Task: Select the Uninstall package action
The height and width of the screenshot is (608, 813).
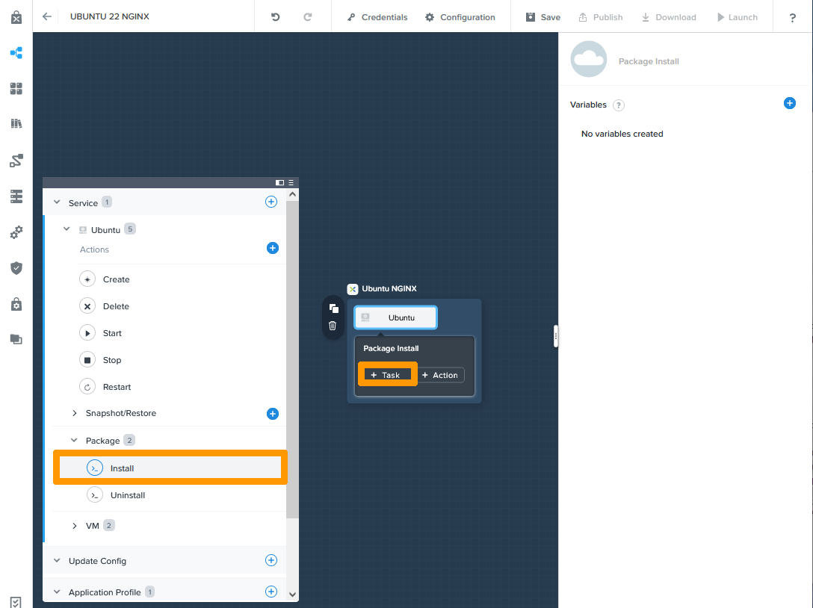Action: 127,495
